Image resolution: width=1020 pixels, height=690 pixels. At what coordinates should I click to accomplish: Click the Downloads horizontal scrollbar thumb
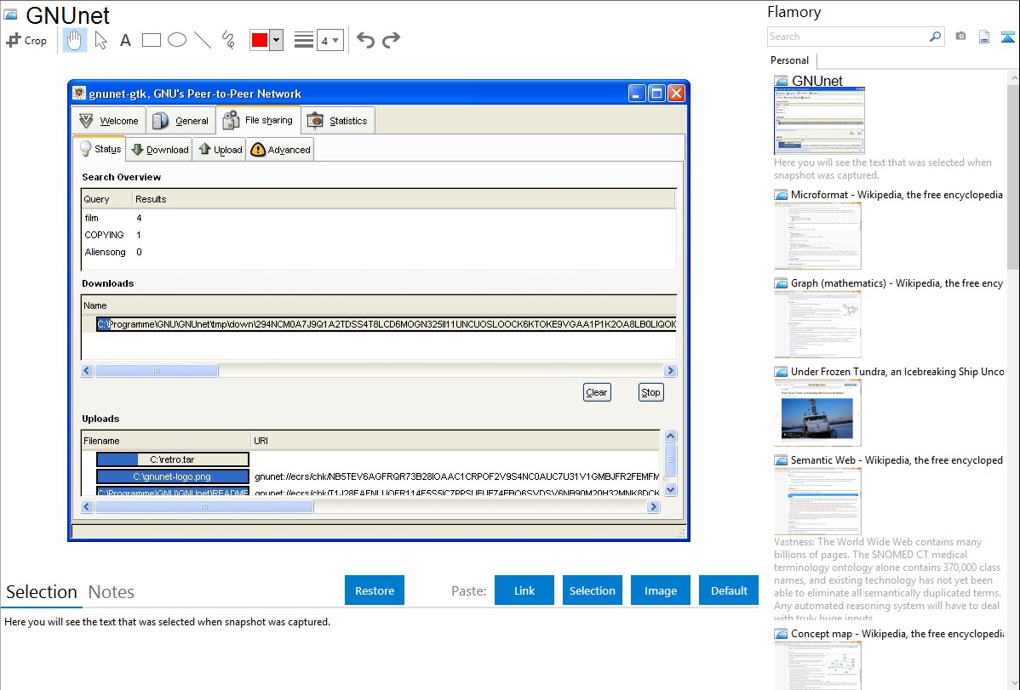(x=157, y=371)
